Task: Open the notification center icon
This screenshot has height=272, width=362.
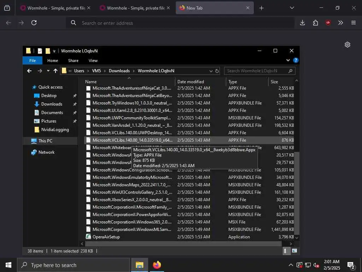Action: click(351, 266)
